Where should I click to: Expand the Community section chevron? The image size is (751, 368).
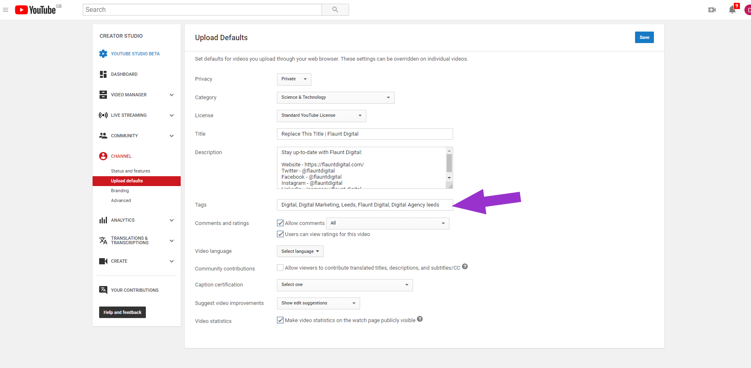[x=172, y=136]
